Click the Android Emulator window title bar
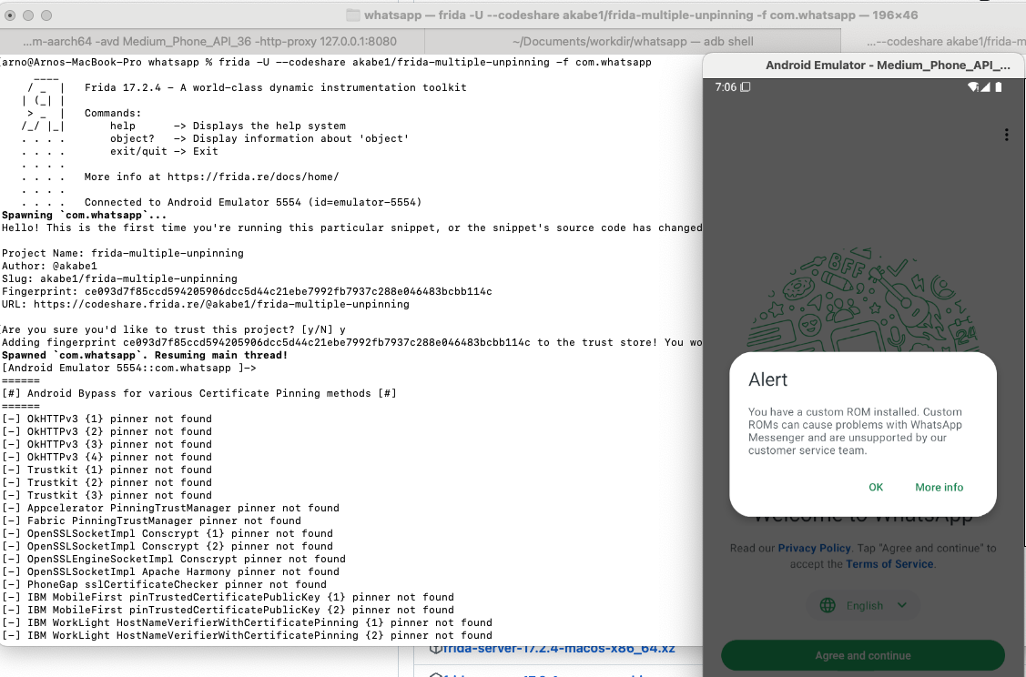This screenshot has width=1026, height=677. [864, 66]
